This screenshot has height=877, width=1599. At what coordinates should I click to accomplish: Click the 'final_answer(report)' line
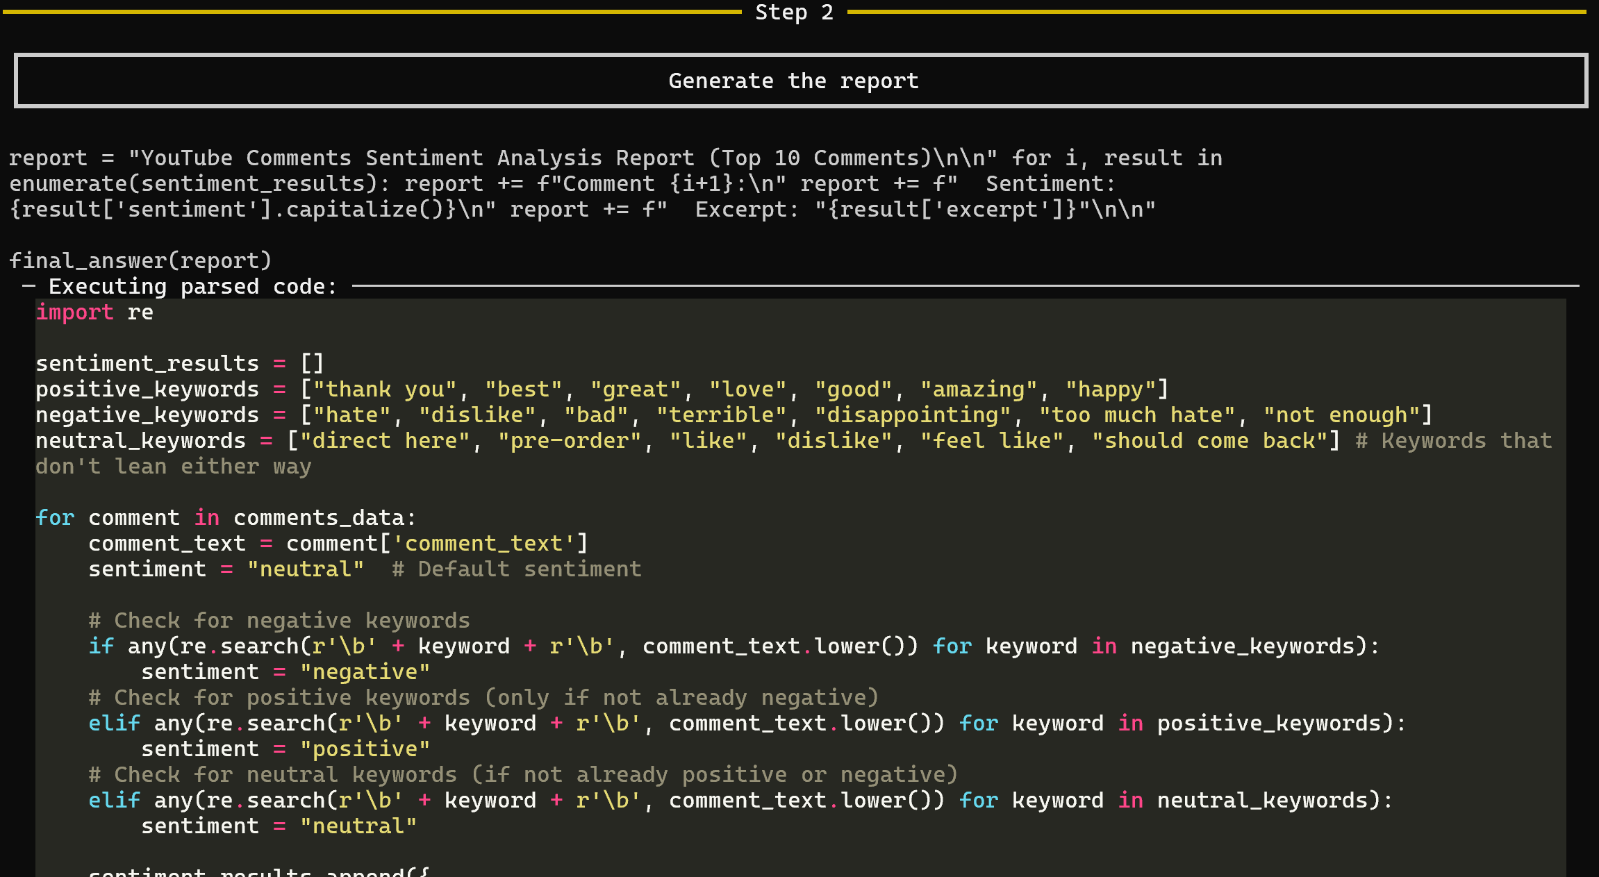point(140,260)
